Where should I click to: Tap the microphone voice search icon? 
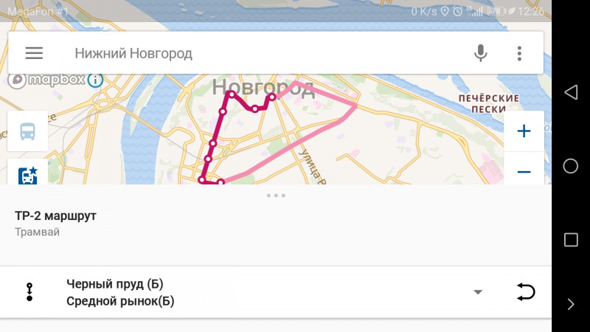pos(480,53)
